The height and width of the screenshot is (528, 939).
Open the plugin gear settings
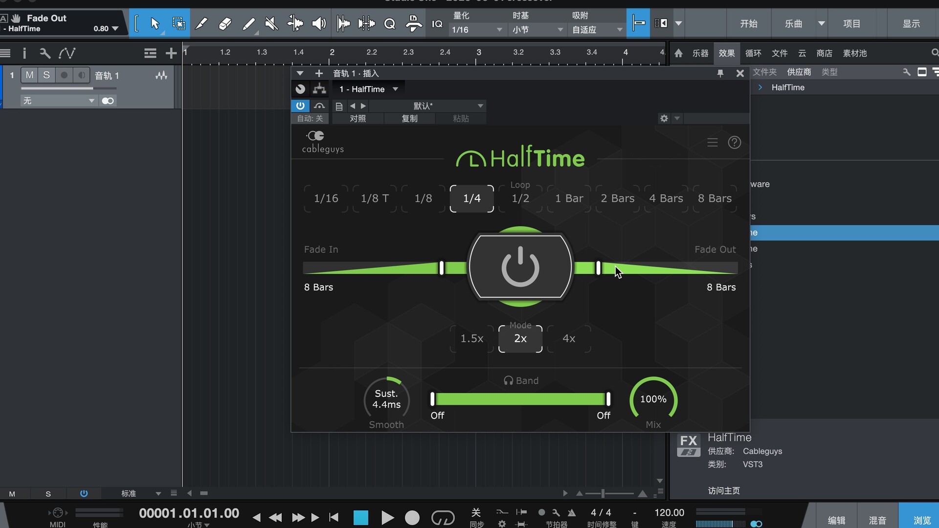coord(664,118)
